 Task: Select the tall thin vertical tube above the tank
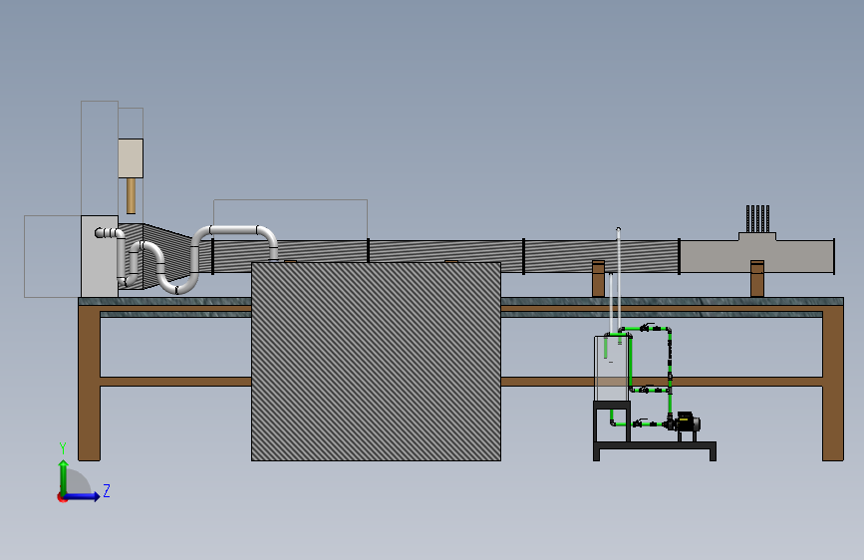tap(618, 279)
